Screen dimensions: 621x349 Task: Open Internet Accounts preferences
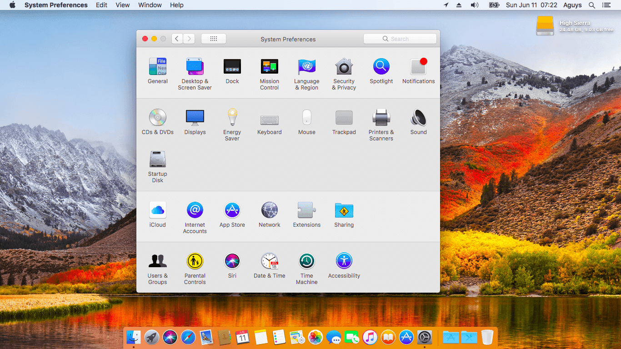click(x=195, y=217)
